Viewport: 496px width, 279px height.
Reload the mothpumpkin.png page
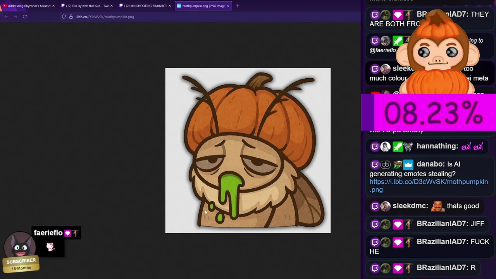coord(25,17)
